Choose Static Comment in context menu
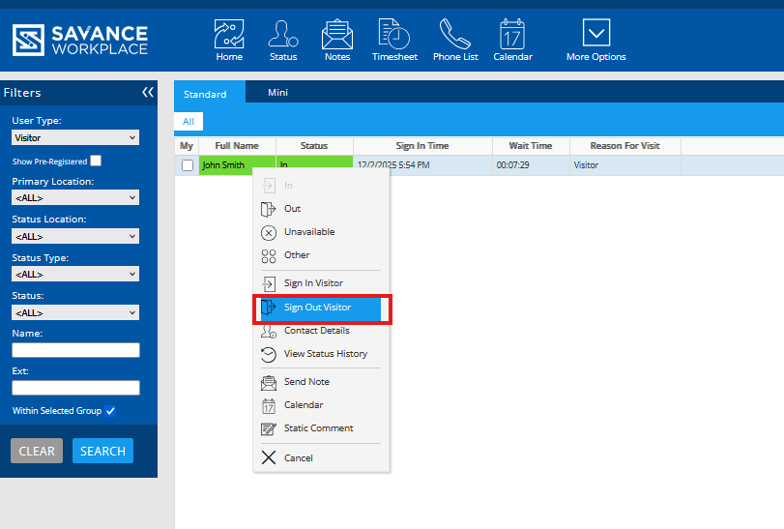 coord(321,428)
